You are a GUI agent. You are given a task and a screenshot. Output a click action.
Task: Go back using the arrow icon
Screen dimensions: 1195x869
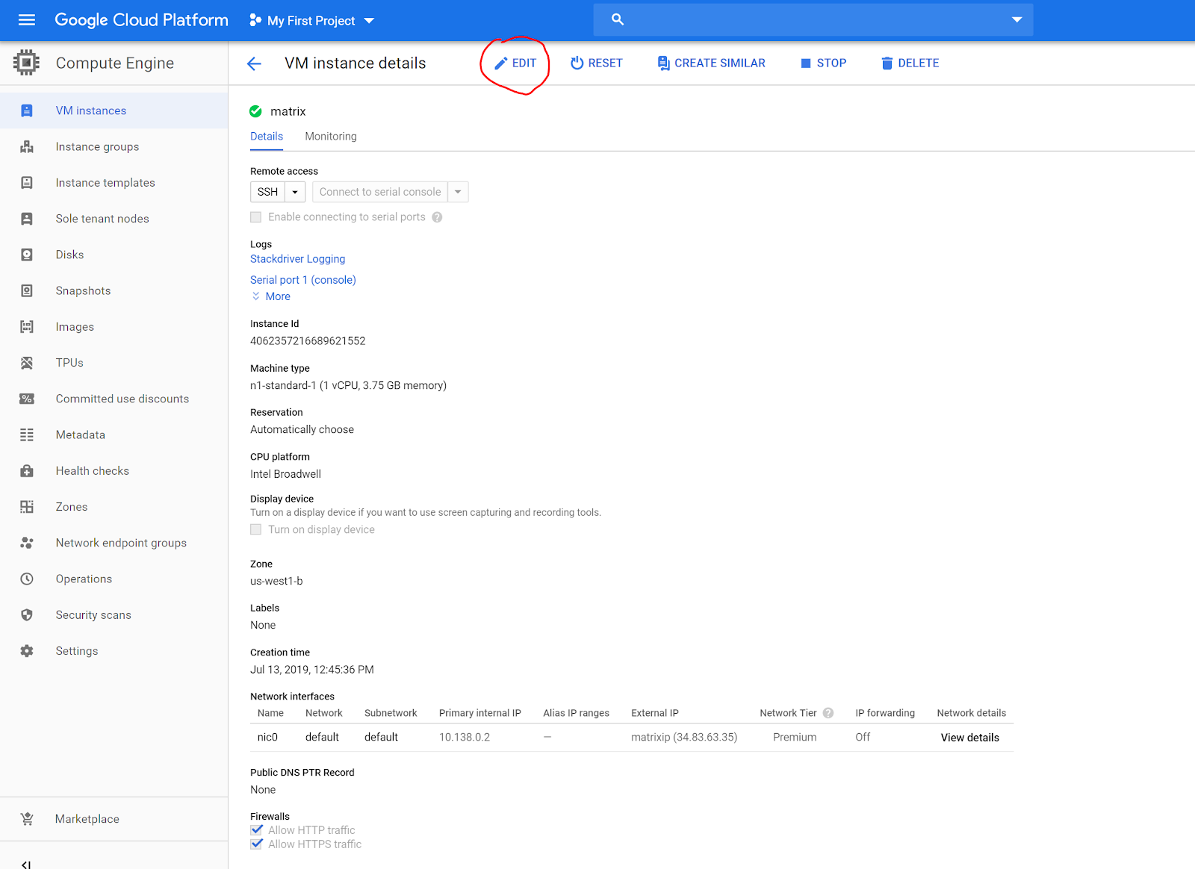(254, 63)
